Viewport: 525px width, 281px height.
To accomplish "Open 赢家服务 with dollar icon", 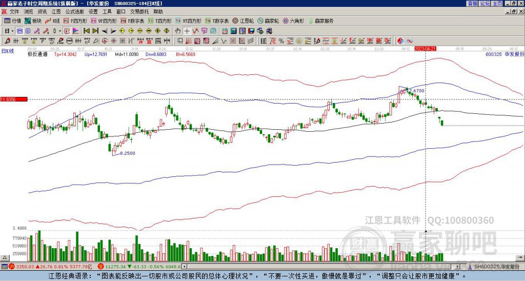I will pos(321,21).
